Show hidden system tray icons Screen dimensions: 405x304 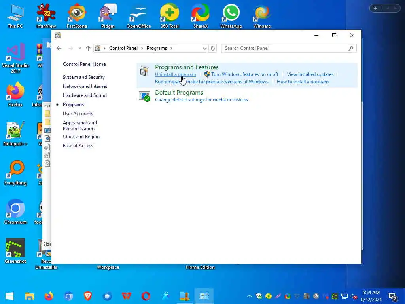[x=249, y=296]
